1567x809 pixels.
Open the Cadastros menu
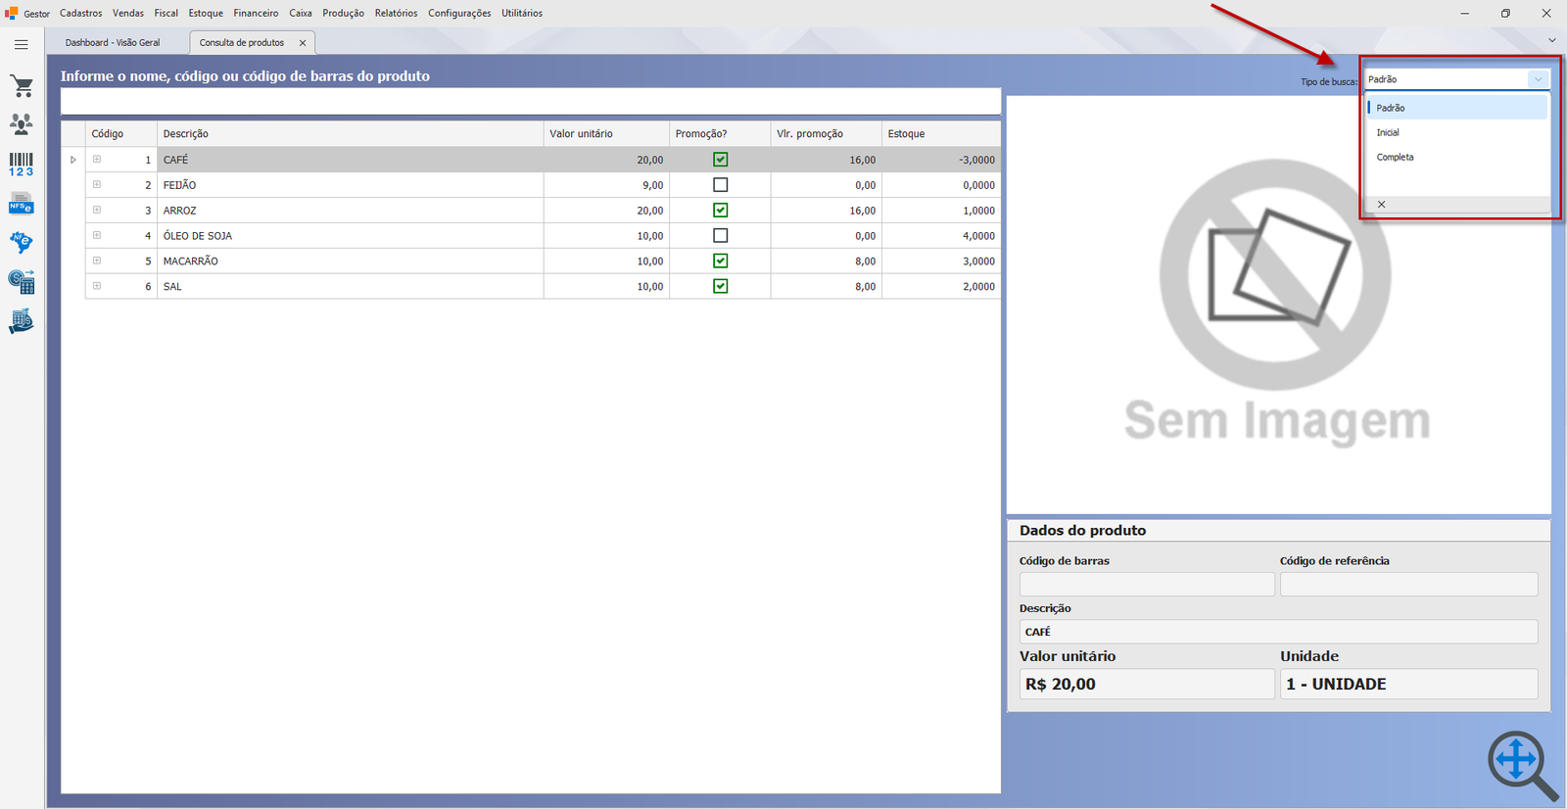coord(81,13)
